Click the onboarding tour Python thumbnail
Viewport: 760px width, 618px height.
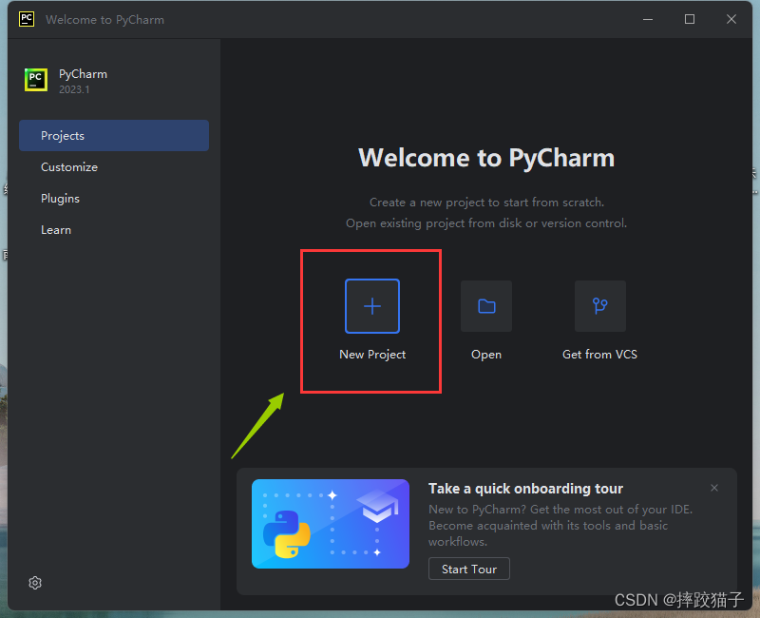pos(331,524)
